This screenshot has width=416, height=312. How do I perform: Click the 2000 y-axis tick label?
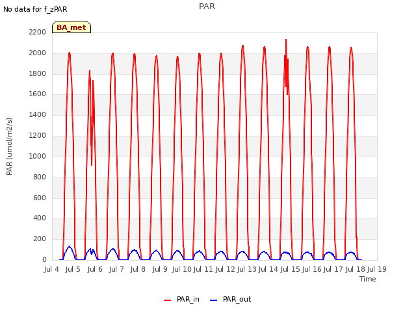(x=38, y=53)
